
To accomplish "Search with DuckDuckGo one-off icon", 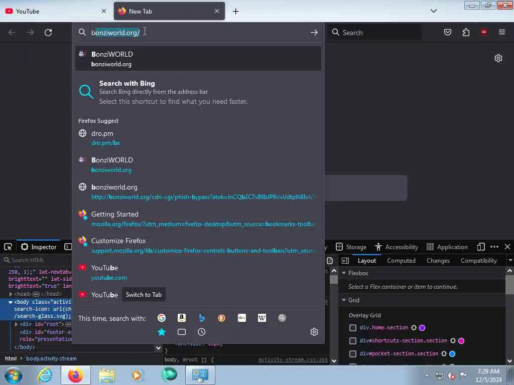I will click(221, 318).
